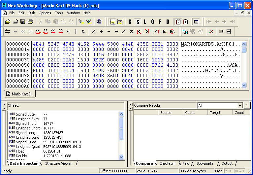Select Float (F) data type button
Viewport: 253px width, 175px height.
coord(160,22)
